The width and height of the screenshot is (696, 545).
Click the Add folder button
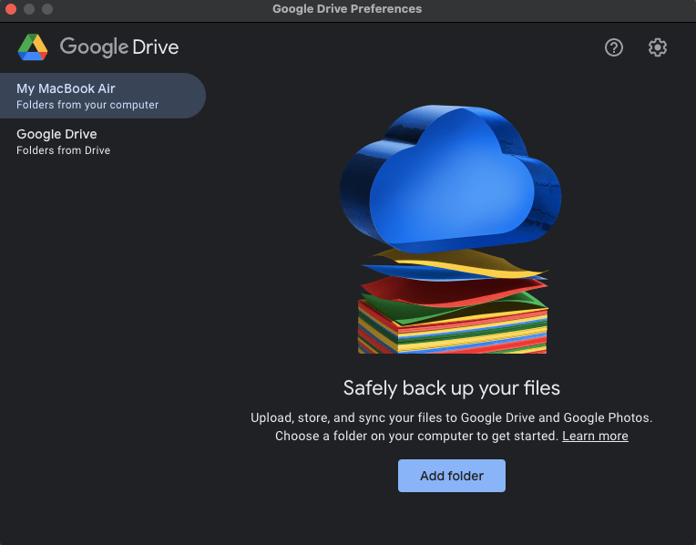(452, 476)
